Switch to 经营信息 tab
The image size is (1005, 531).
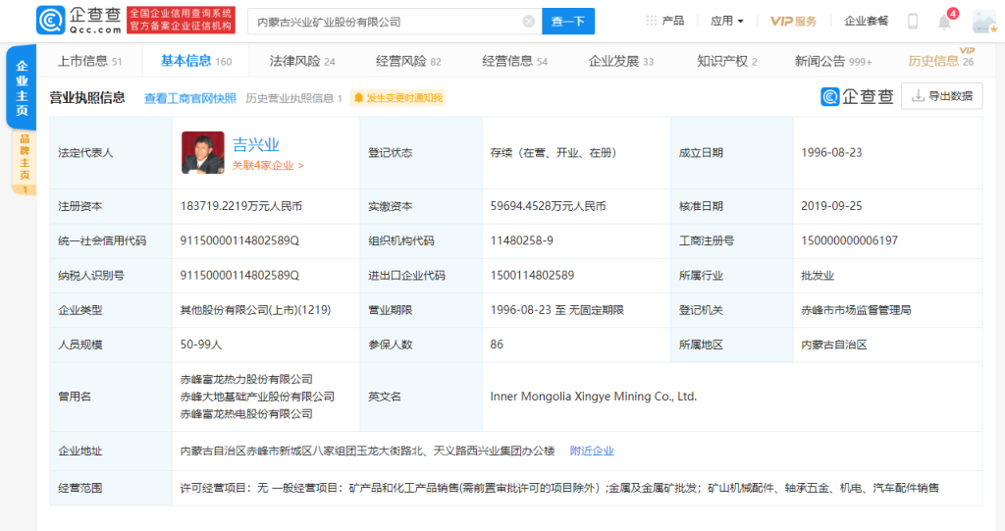point(514,61)
